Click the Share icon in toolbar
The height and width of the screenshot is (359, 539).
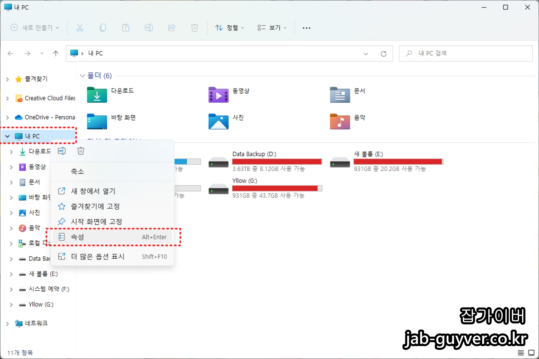point(172,28)
